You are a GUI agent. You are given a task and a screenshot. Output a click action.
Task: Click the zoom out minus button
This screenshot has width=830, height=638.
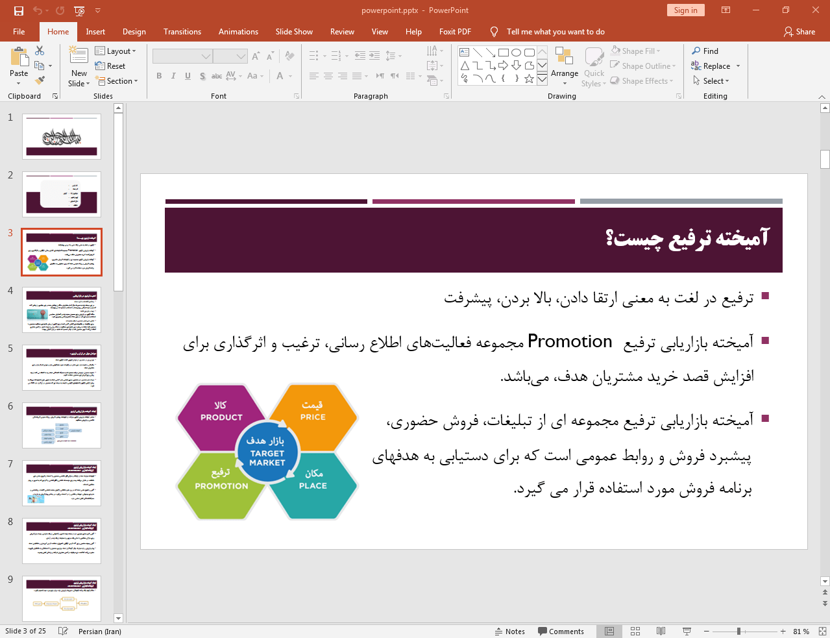tap(706, 632)
